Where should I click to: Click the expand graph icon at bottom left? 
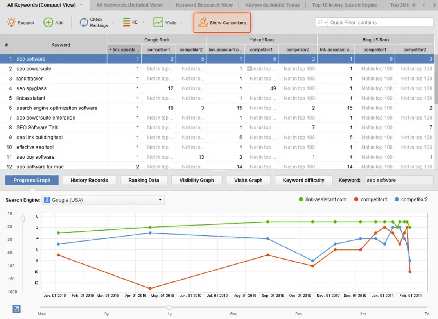point(16,309)
